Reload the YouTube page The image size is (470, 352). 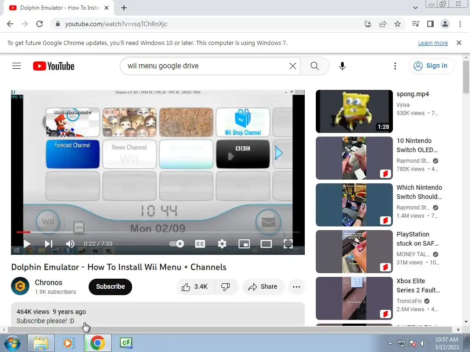tap(39, 24)
